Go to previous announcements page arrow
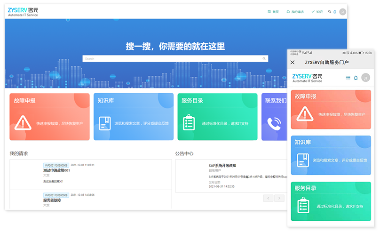Screen dimensions: 380x233 click(x=268, y=198)
